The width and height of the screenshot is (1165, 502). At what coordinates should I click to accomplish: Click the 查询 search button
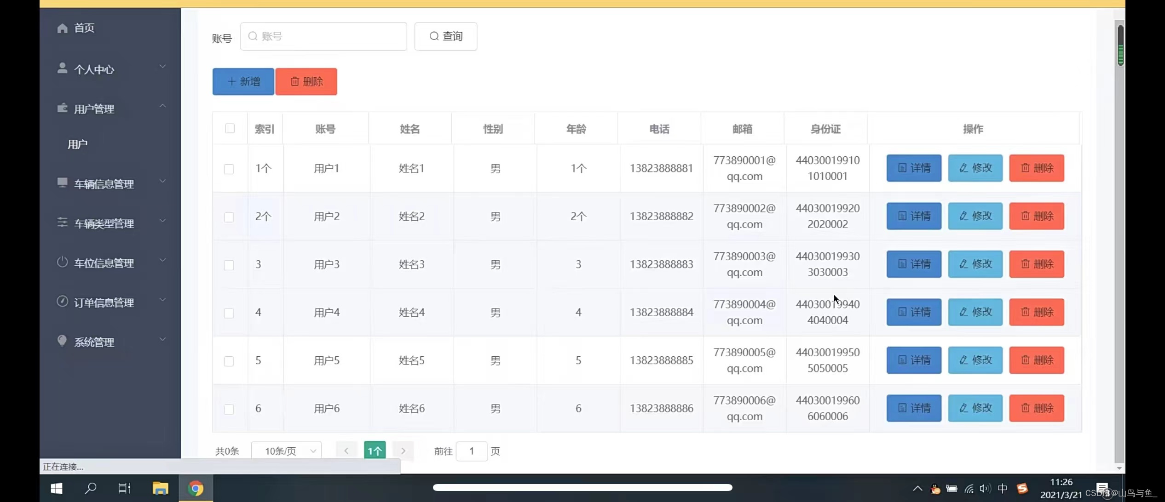click(446, 36)
